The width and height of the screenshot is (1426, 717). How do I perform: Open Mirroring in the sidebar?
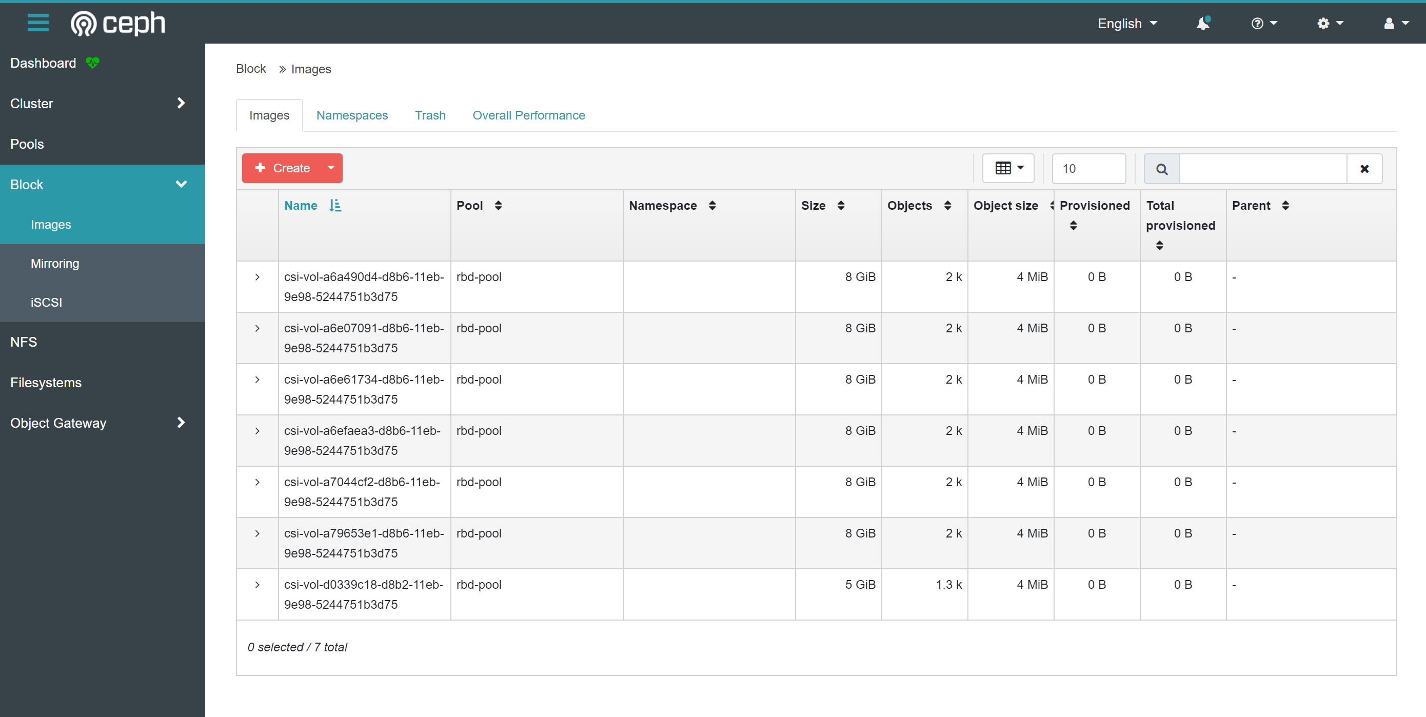tap(55, 264)
